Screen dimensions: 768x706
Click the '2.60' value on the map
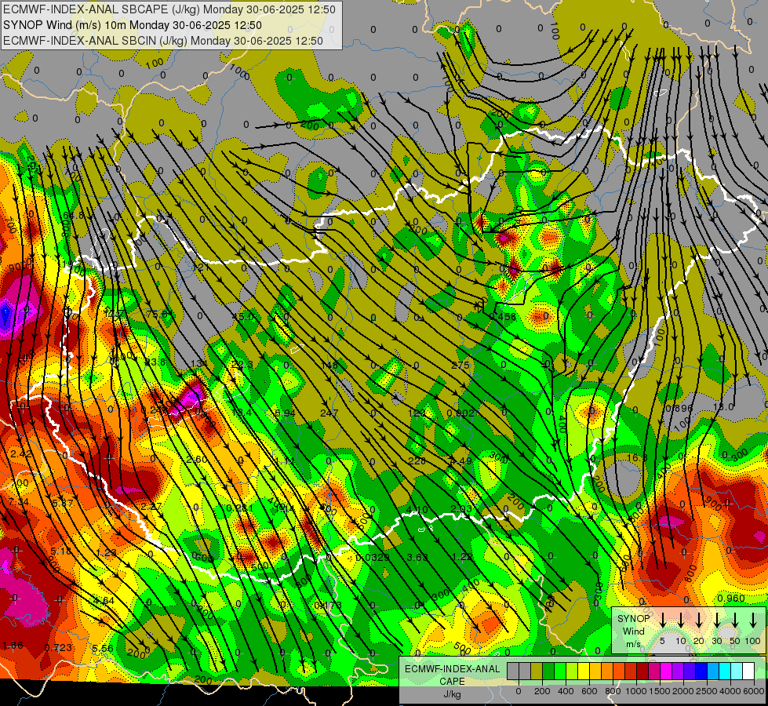197,459
